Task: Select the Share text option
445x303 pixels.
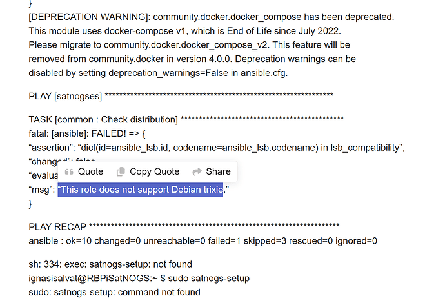Action: tap(218, 171)
